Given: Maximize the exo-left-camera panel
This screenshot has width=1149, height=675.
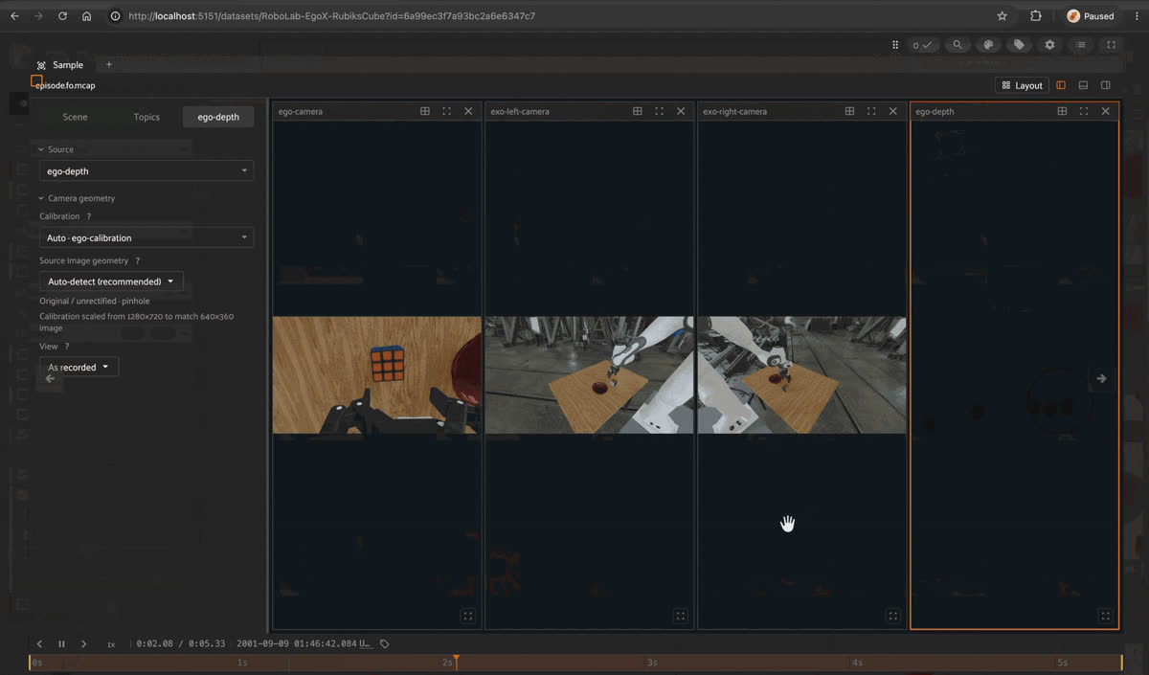Looking at the screenshot, I should (659, 111).
